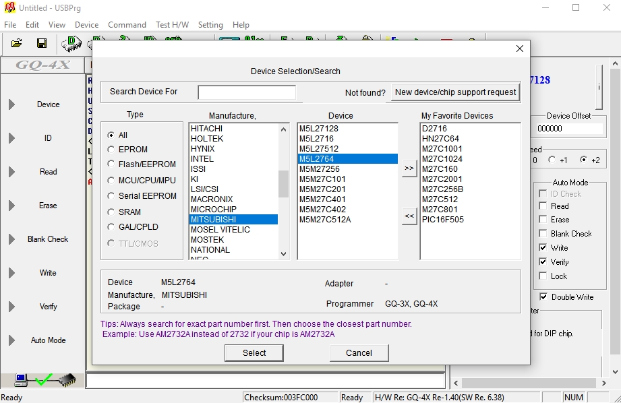Image resolution: width=621 pixels, height=403 pixels.
Task: Click the arrow icon beside ID in sidebar
Action: [x=12, y=138]
